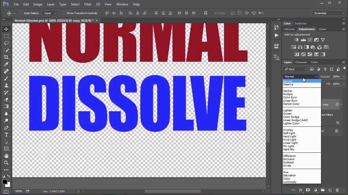Switch to the Swatches tab
Screen dimensions: 348x195
(300, 24)
